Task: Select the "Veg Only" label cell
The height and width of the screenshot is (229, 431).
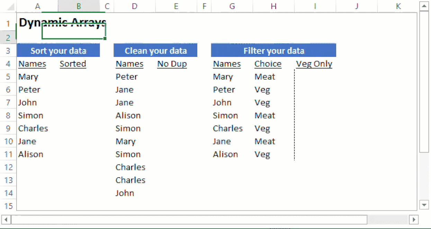Action: pyautogui.click(x=314, y=64)
